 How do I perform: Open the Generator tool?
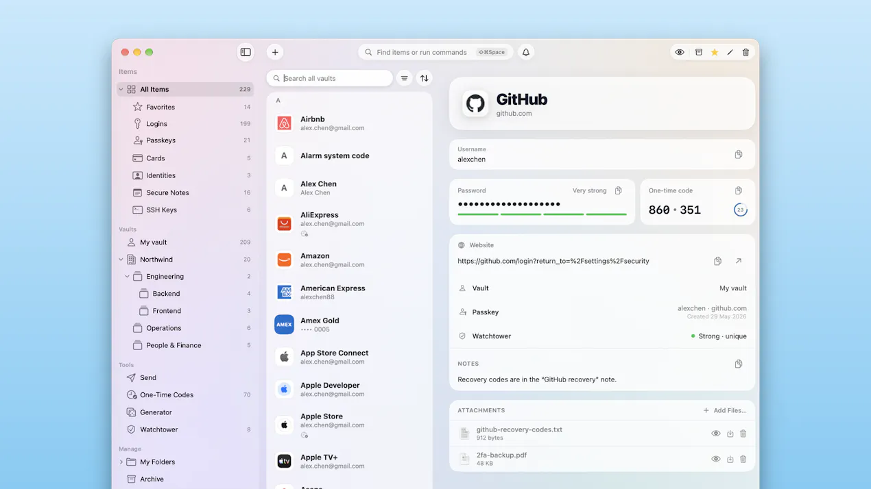point(185,412)
